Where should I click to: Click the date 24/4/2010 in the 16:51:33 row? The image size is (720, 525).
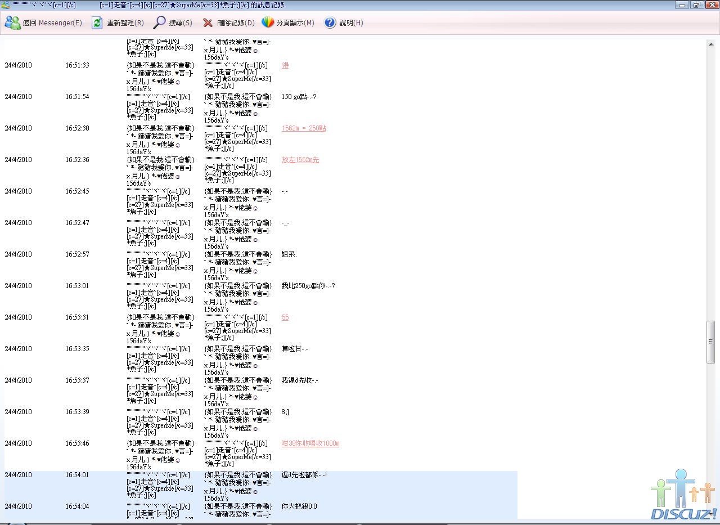tap(18, 65)
